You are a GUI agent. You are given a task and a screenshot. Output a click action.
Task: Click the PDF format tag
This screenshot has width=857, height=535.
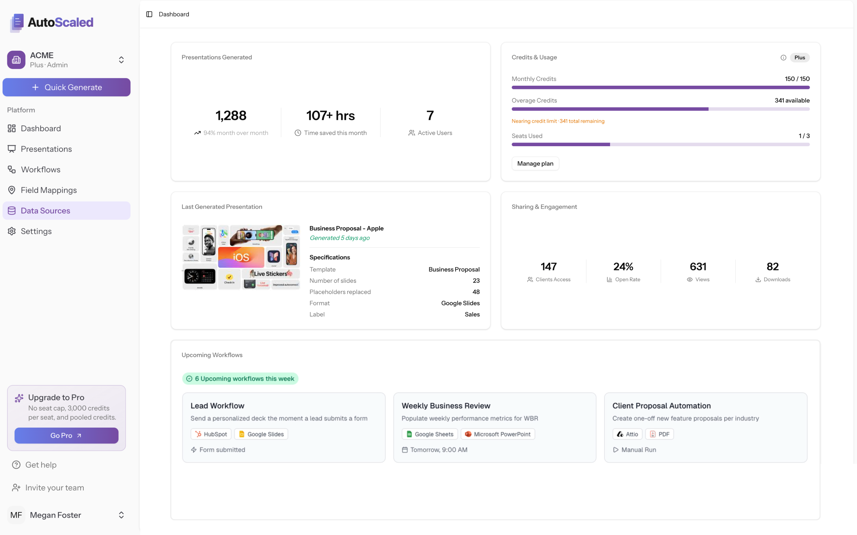[659, 434]
